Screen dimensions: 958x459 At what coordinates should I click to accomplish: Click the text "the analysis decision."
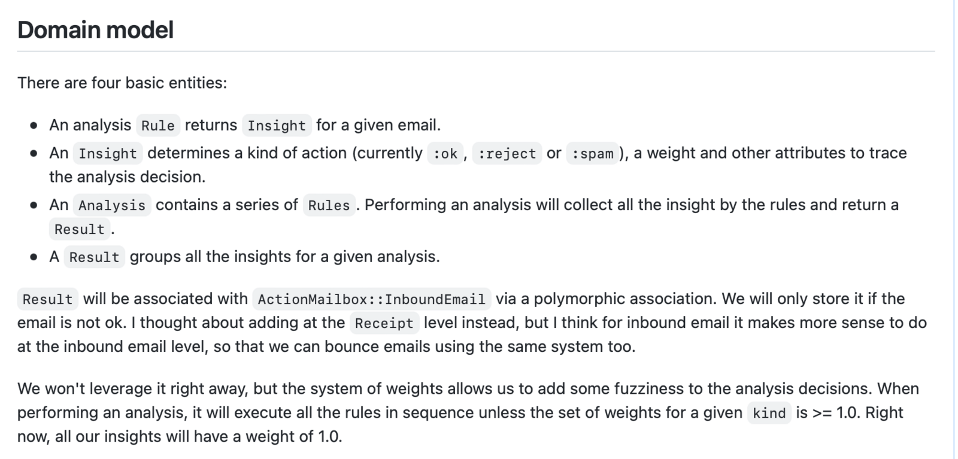[x=127, y=177]
